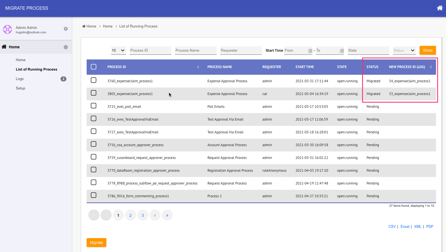Viewport: 446px width, 252px height.
Task: Click the Process Name filter field
Action: point(196,51)
